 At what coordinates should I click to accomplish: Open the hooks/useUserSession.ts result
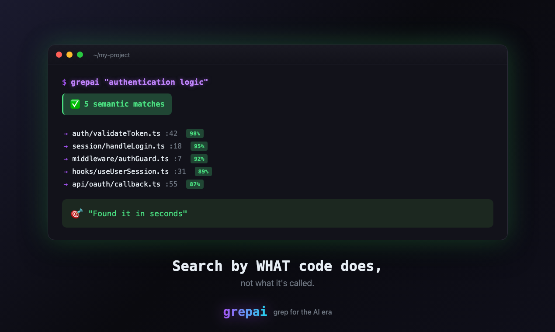[x=121, y=172]
